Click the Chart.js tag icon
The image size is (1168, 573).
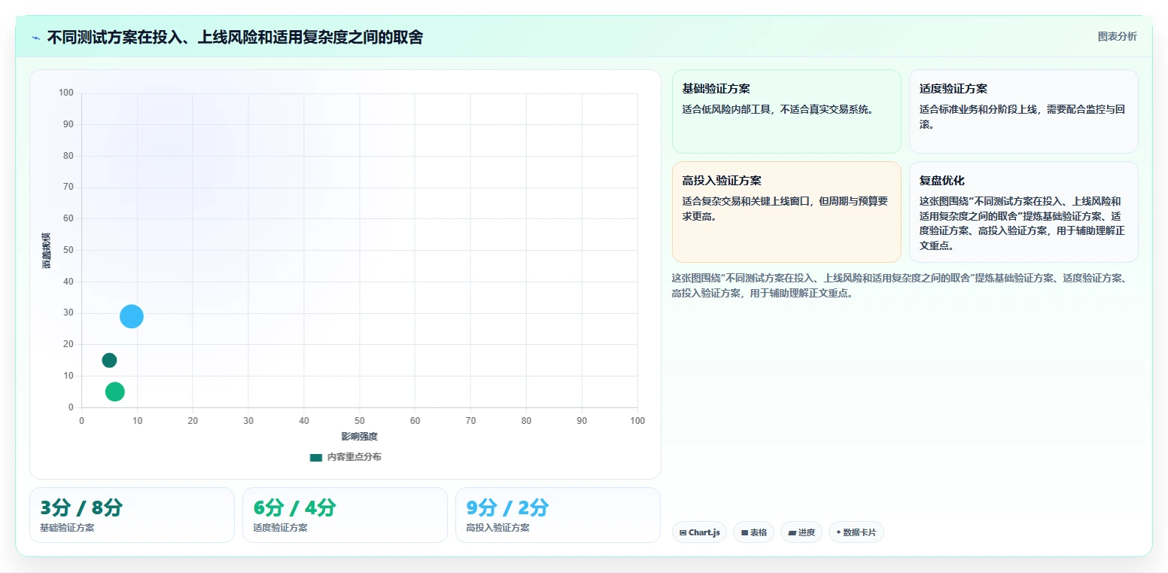(683, 532)
